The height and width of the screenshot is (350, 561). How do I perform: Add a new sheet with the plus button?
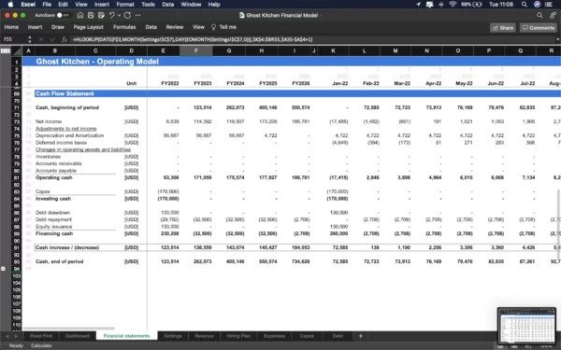[x=360, y=336]
